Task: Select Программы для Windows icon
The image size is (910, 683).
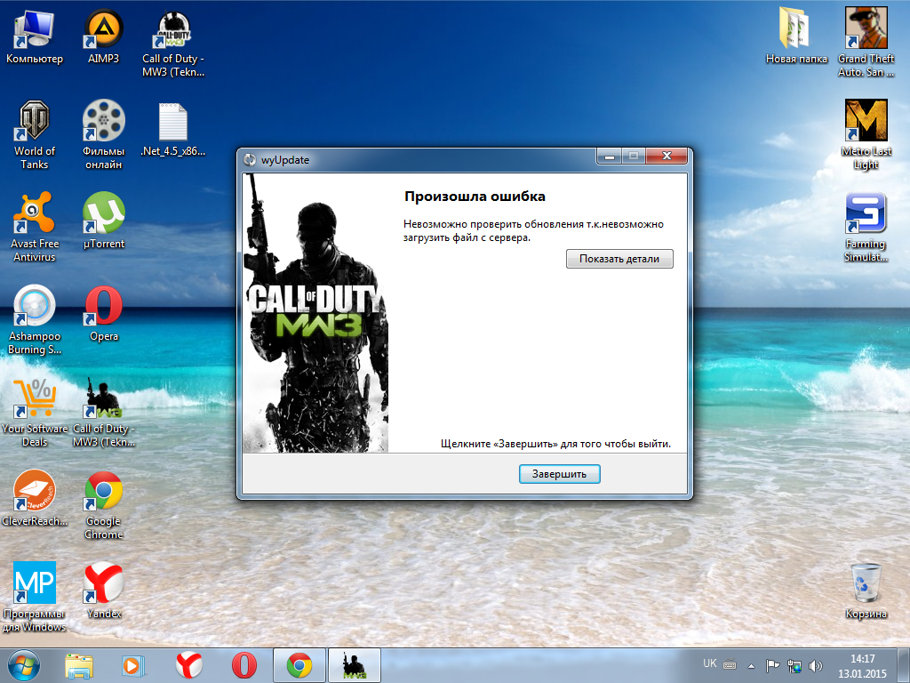Action: point(35,597)
